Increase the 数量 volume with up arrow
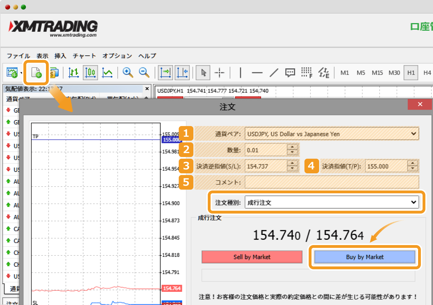This screenshot has height=305, width=433. point(292,147)
